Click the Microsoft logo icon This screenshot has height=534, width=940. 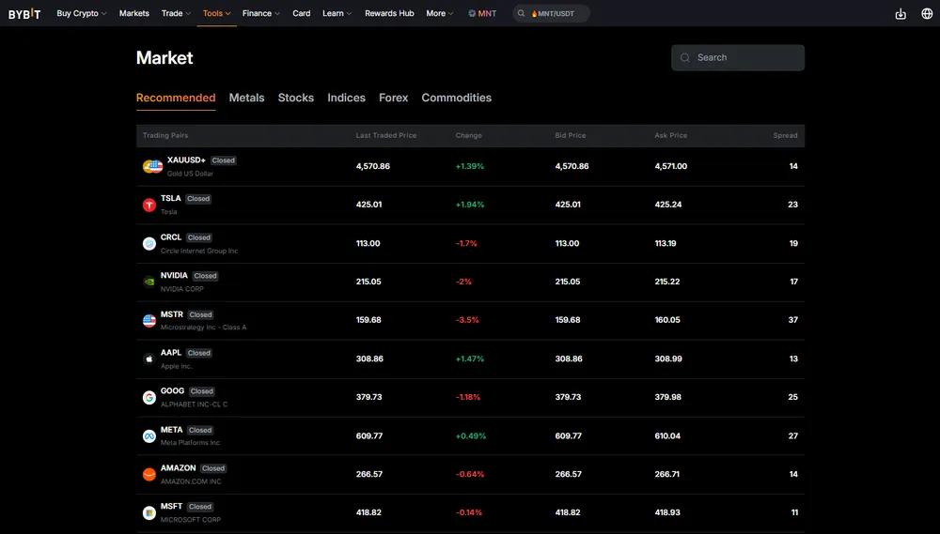(x=149, y=513)
